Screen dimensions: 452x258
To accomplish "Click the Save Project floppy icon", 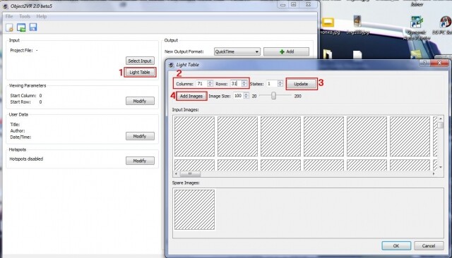I will tap(33, 27).
